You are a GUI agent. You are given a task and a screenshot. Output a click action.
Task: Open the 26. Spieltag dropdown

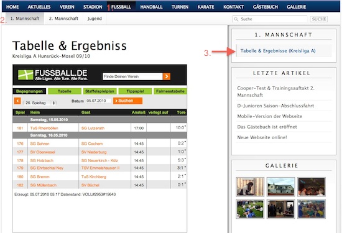pyautogui.click(x=40, y=103)
